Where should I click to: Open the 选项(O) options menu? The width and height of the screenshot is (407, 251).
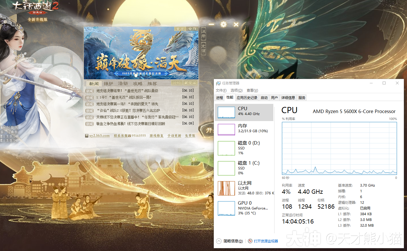236,90
